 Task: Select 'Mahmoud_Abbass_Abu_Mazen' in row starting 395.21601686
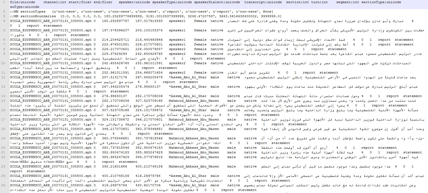(x=194, y=166)
